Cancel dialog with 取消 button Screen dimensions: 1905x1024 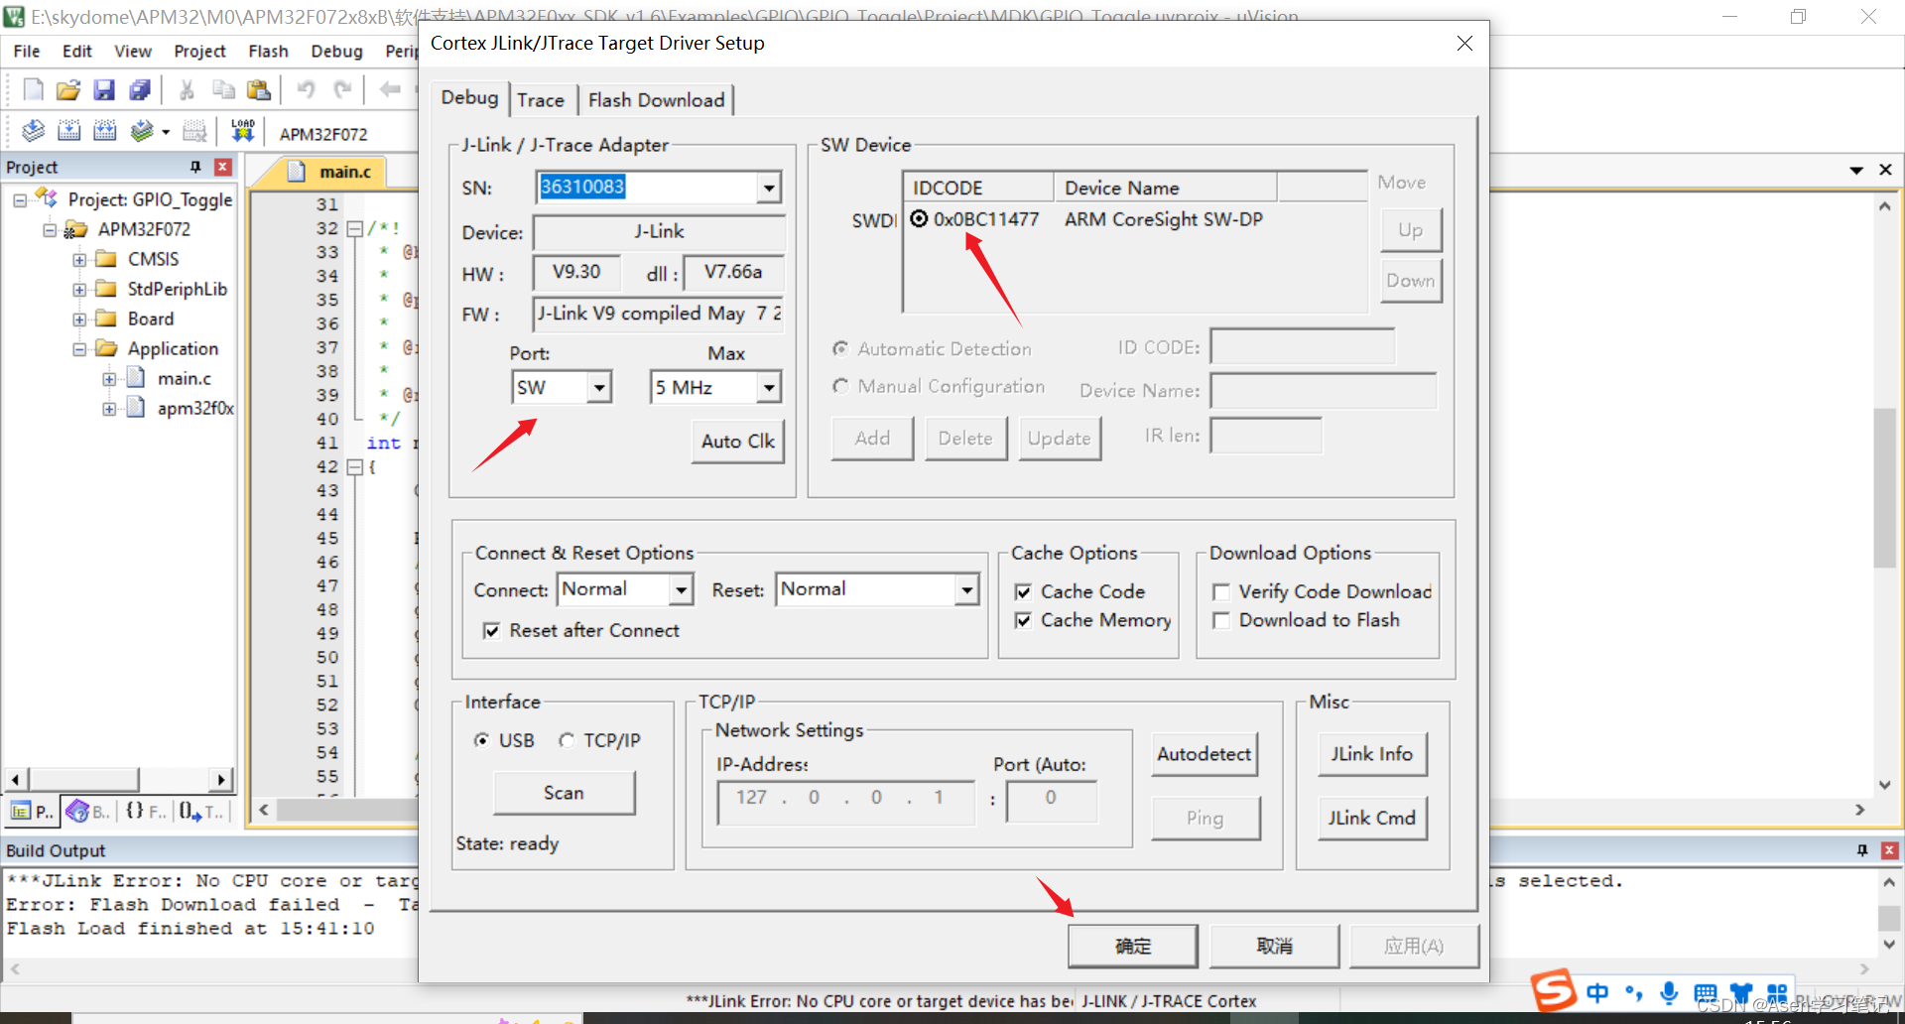(x=1275, y=946)
